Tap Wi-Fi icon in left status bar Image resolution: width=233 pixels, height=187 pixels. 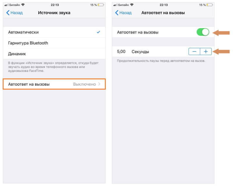tap(23, 5)
